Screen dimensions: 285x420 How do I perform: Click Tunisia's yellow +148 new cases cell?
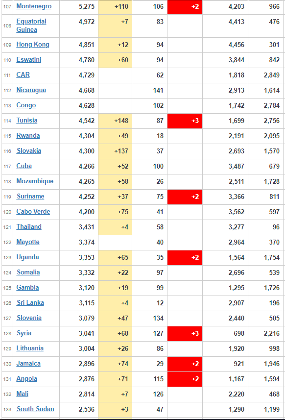click(x=115, y=121)
